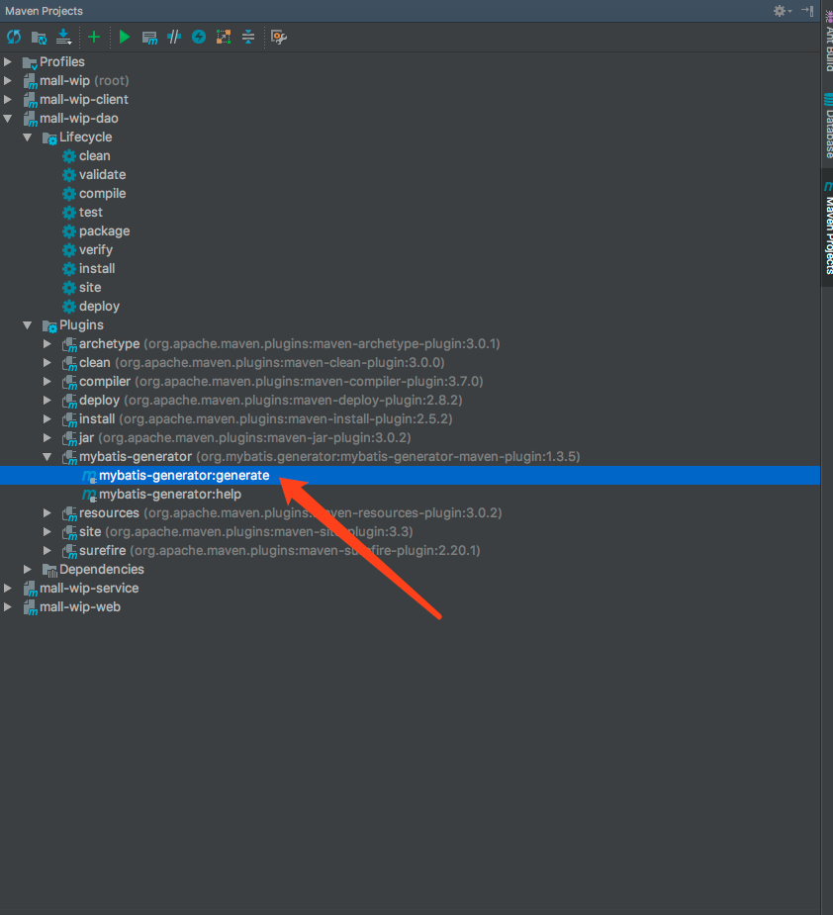Select mall-wip-client module label

(x=84, y=99)
